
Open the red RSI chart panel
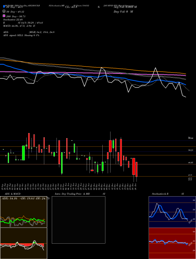click(x=172, y=243)
